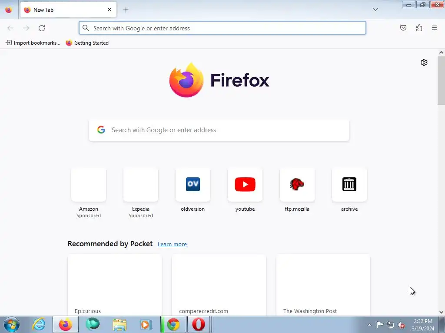Click Import bookmarks toolbar item
The width and height of the screenshot is (445, 333).
tap(33, 43)
